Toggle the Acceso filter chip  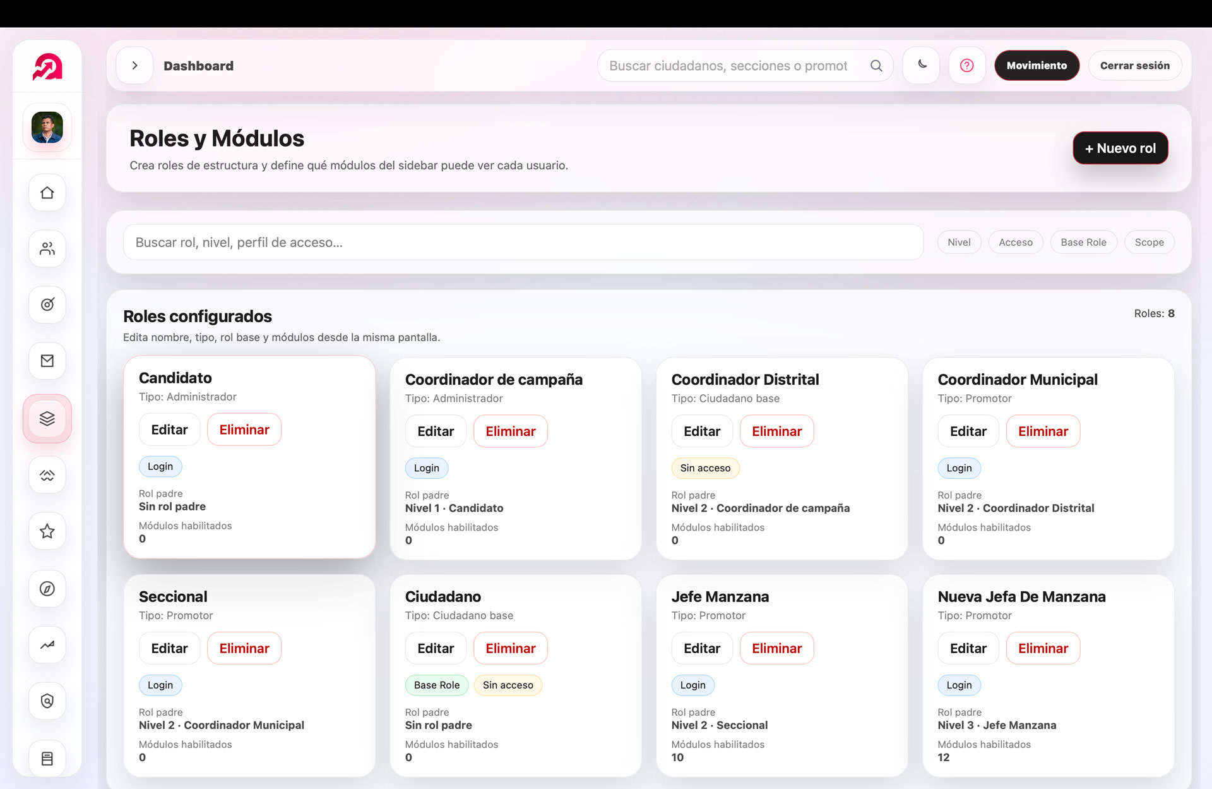point(1016,243)
